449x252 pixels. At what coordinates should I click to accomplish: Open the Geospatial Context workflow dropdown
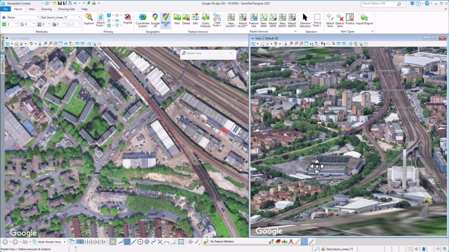25,3
